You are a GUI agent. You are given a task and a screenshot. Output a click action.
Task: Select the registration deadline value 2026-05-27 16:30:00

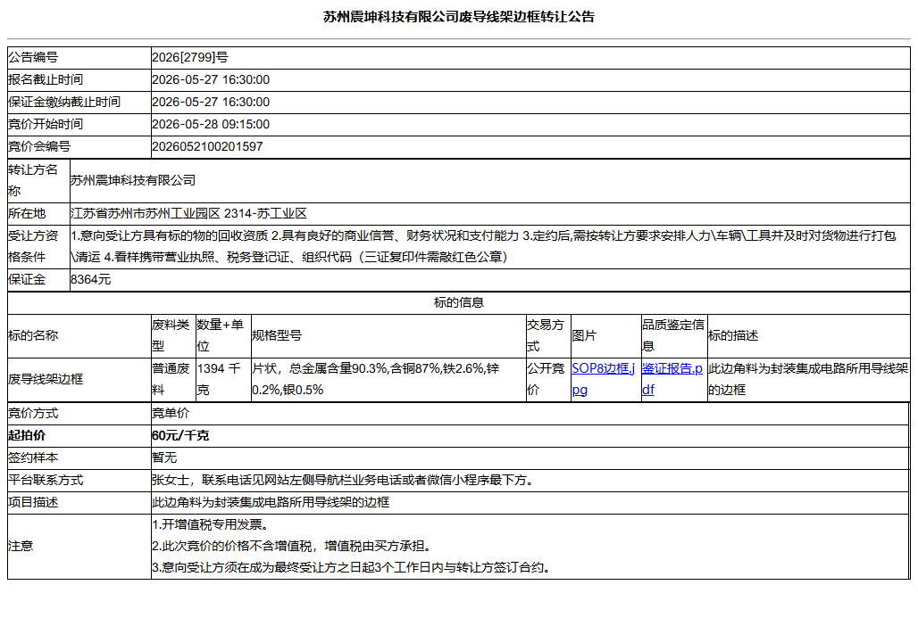pyautogui.click(x=211, y=79)
